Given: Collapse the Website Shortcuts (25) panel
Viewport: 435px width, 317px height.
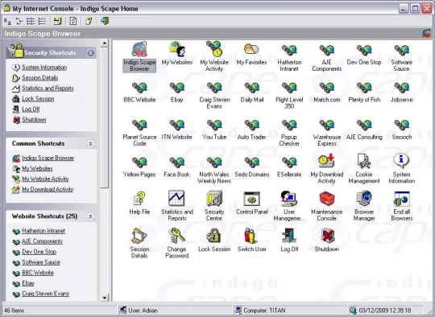Looking at the screenshot, I should 90,216.
